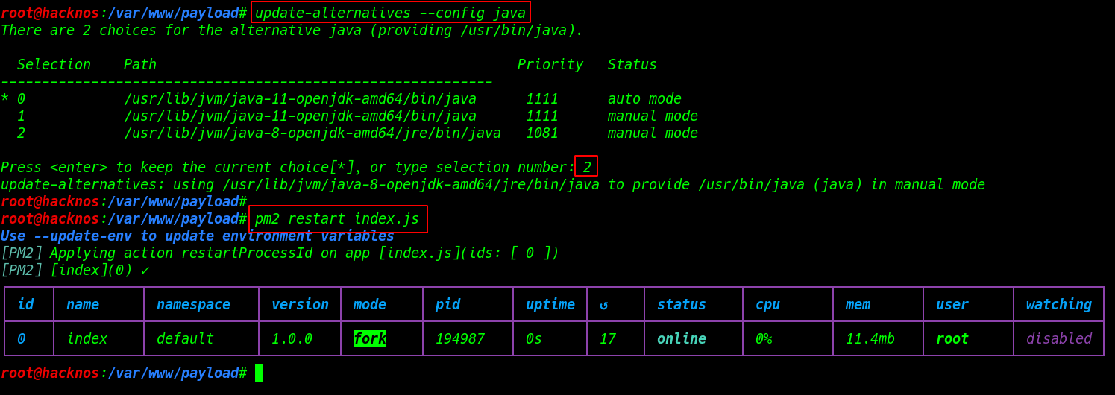Click the 'mode' header in PM2 table

pyautogui.click(x=370, y=304)
